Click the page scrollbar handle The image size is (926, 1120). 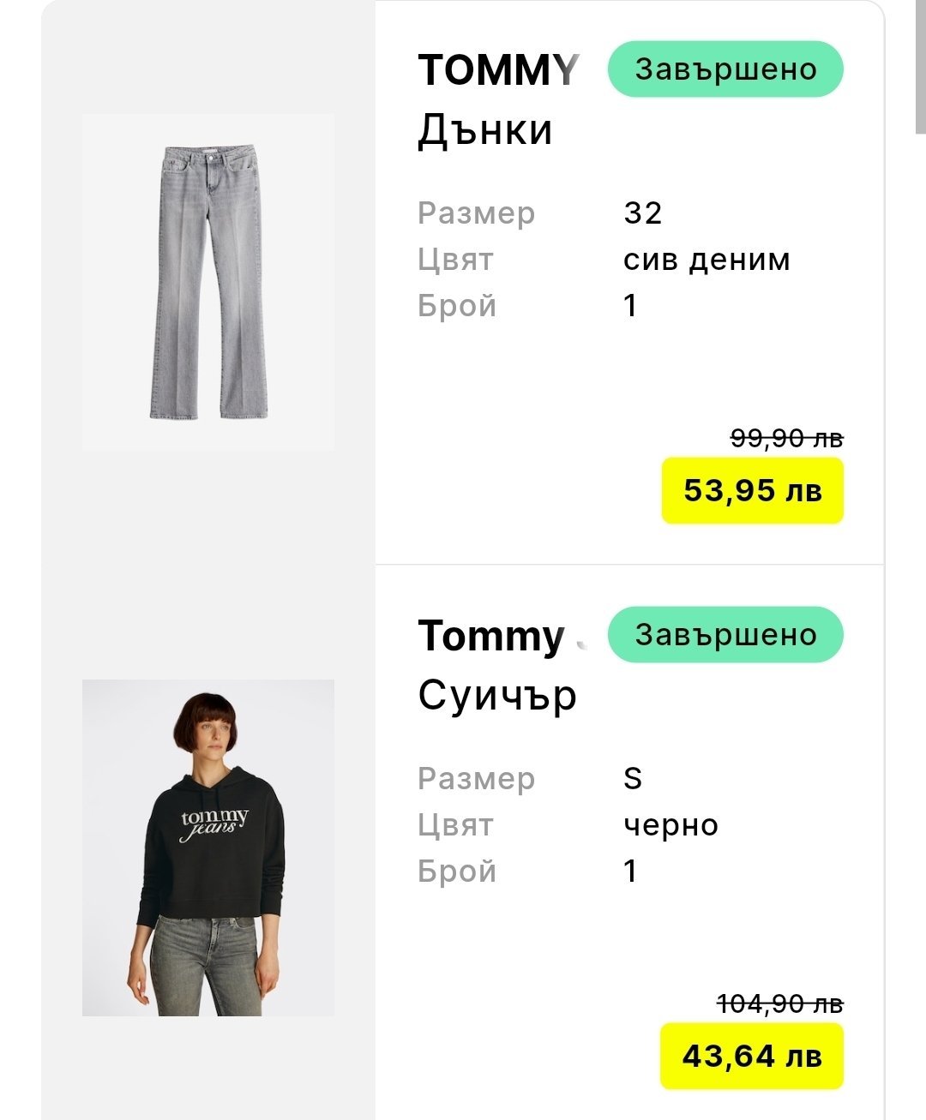click(921, 69)
